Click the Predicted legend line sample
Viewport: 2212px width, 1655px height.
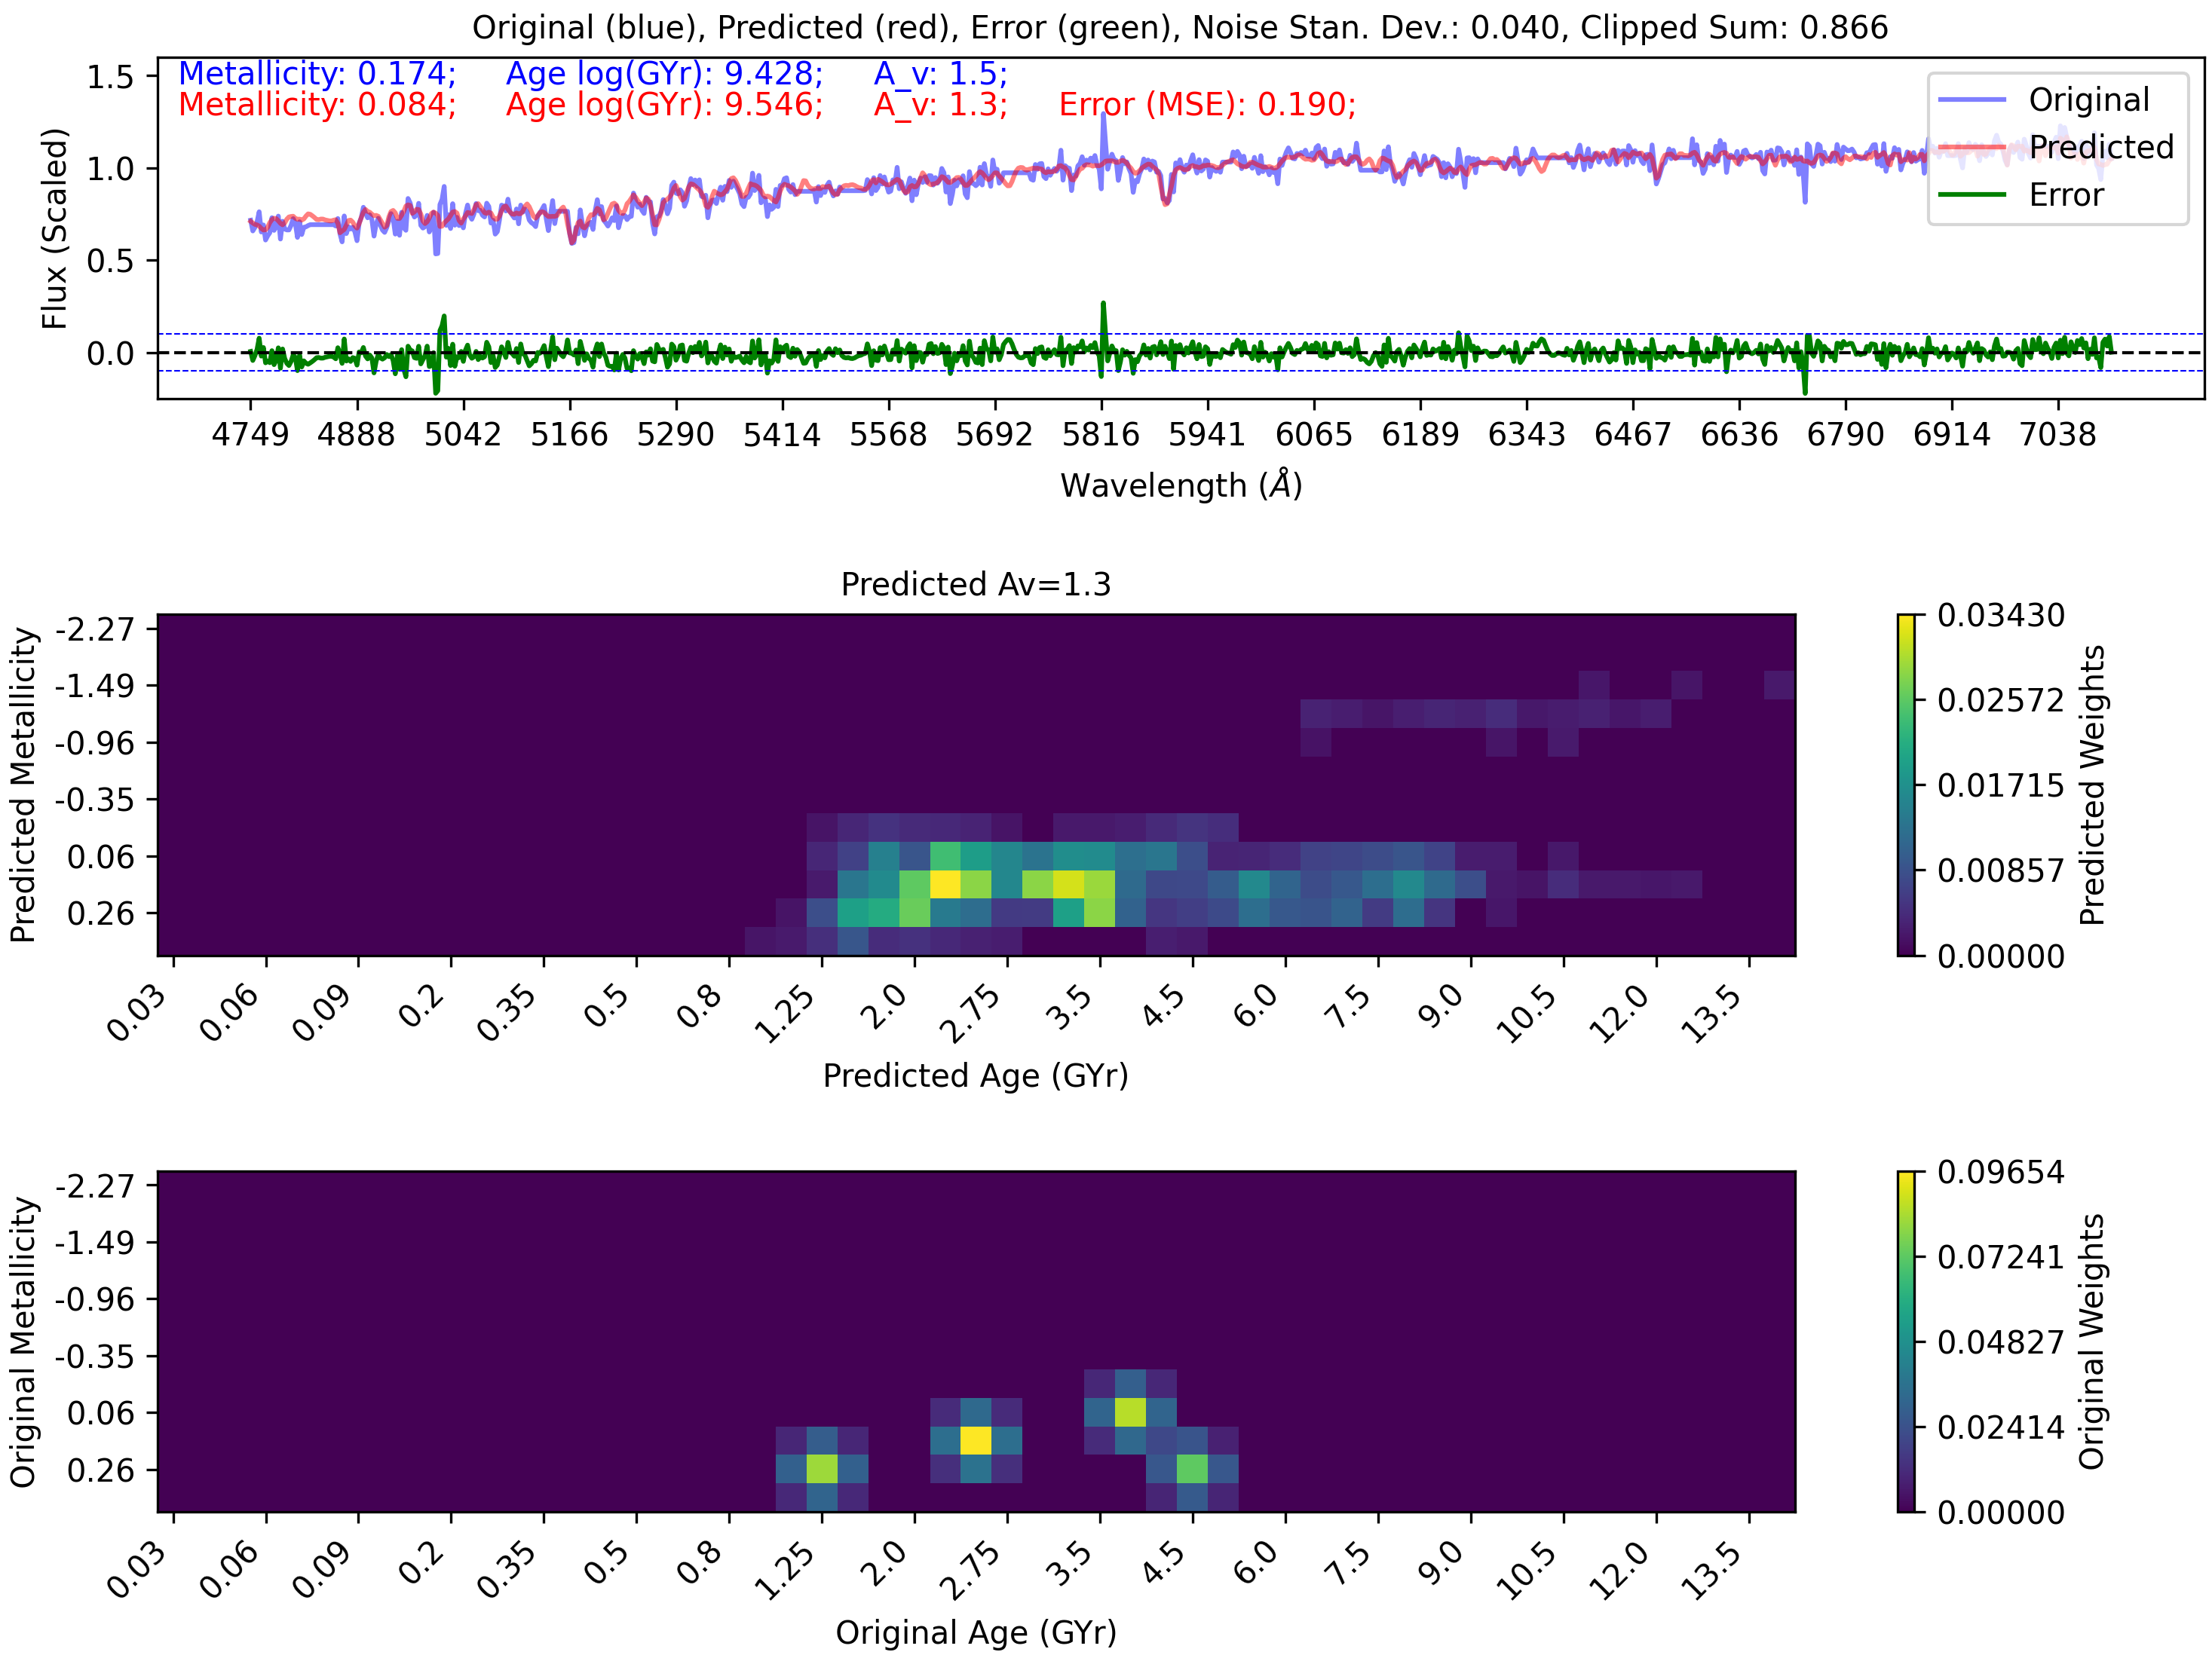point(1972,148)
